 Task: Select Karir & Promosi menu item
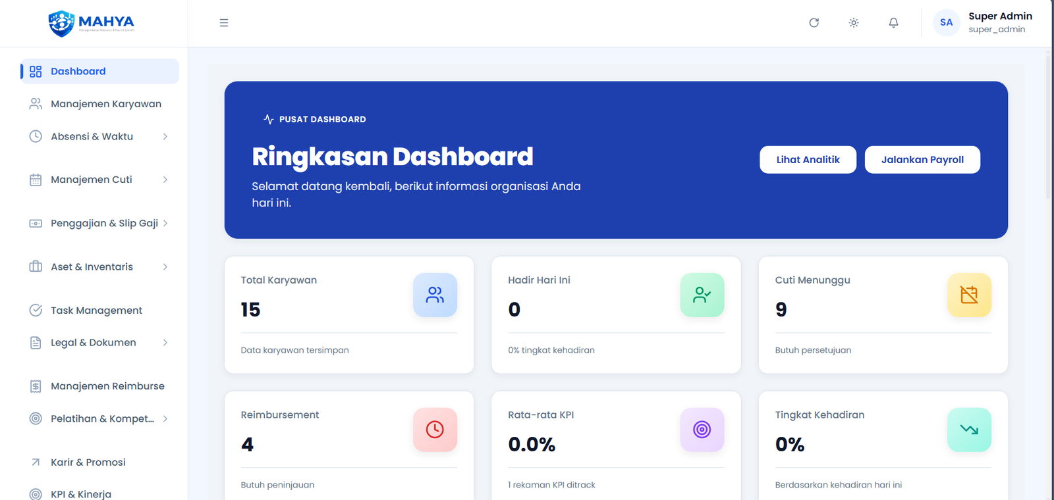coord(99,462)
